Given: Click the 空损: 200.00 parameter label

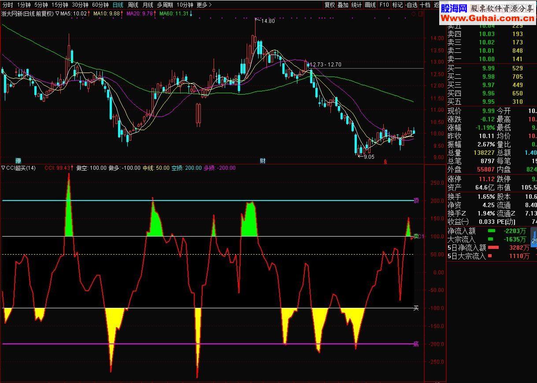Looking at the screenshot, I should coord(186,168).
